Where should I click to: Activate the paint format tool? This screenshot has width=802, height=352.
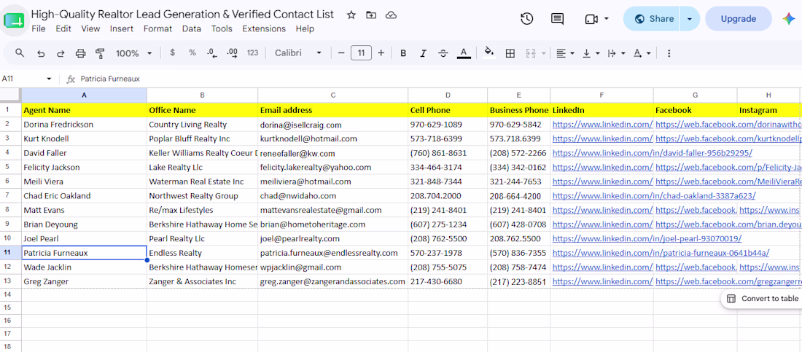[x=101, y=53]
